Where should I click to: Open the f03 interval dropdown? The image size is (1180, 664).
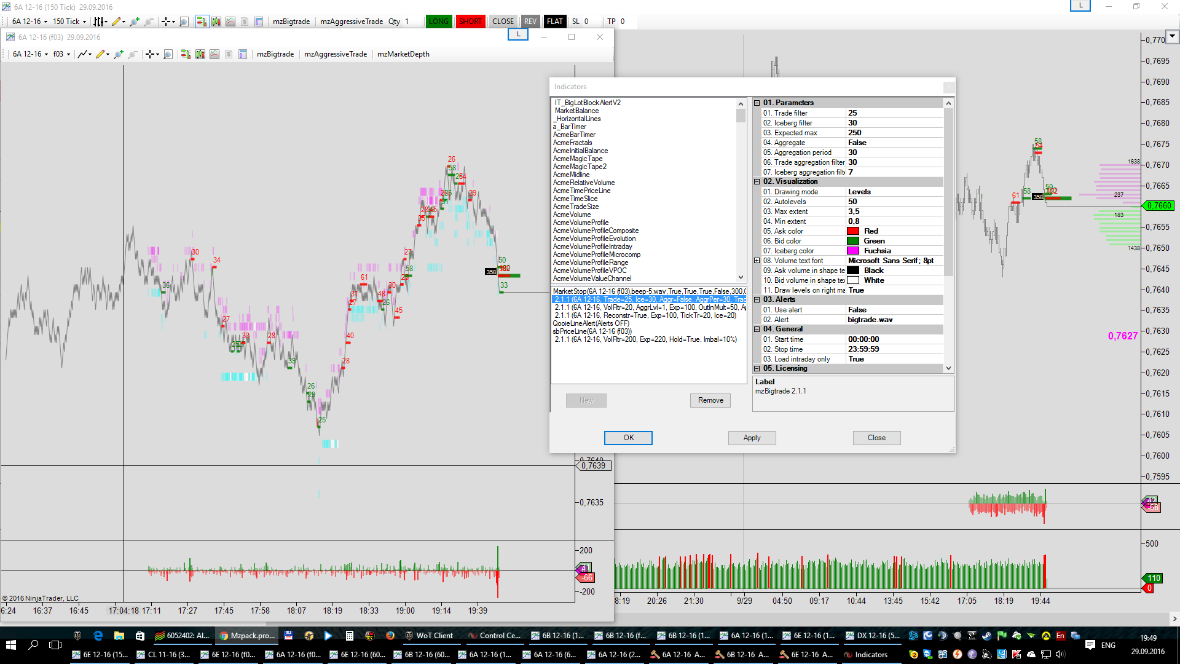[61, 54]
